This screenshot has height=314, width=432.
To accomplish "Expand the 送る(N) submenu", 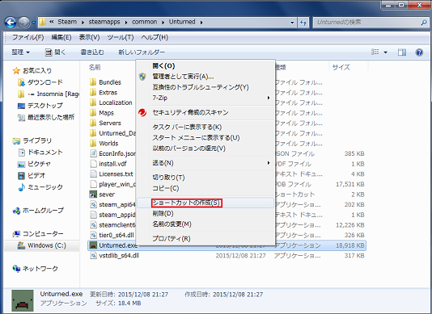I will [269, 163].
